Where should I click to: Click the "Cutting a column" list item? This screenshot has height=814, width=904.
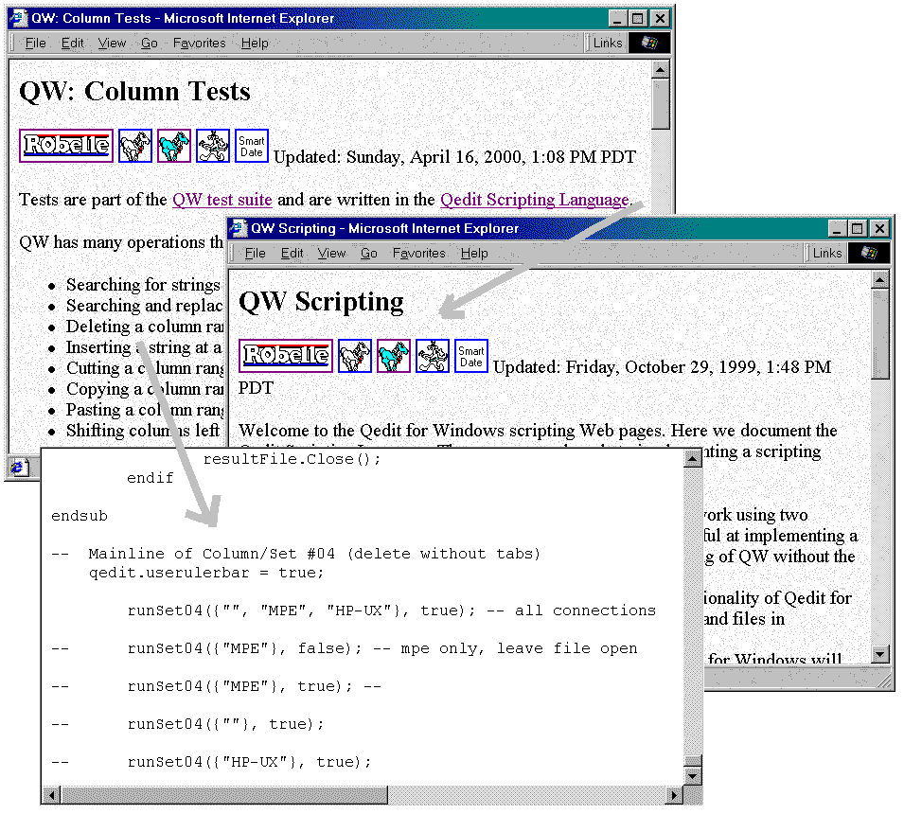click(x=145, y=368)
